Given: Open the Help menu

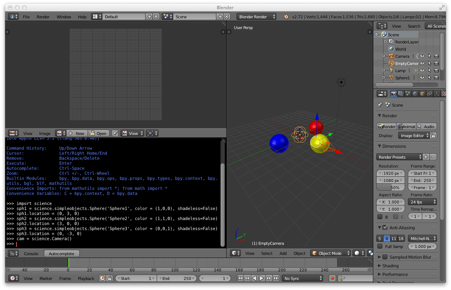Looking at the screenshot, I should coord(82,17).
